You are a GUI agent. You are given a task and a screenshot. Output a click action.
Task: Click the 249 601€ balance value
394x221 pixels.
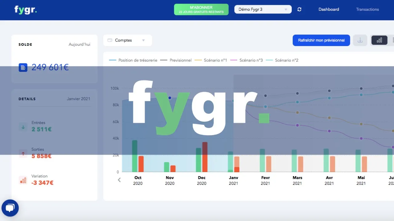50,68
